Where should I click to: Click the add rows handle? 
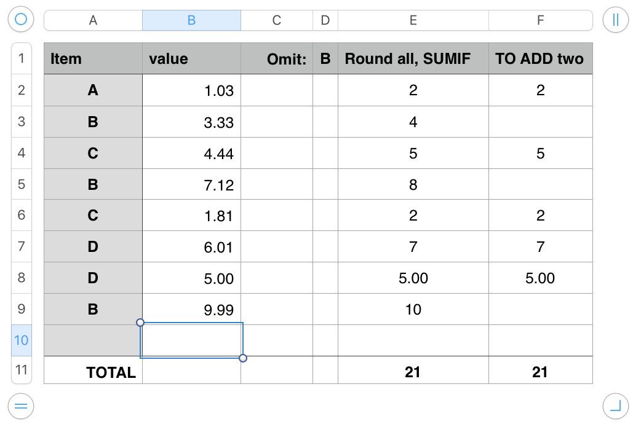pyautogui.click(x=21, y=406)
